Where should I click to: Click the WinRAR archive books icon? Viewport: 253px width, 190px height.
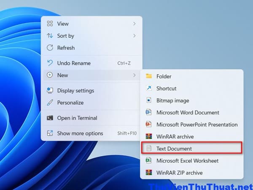(149, 136)
